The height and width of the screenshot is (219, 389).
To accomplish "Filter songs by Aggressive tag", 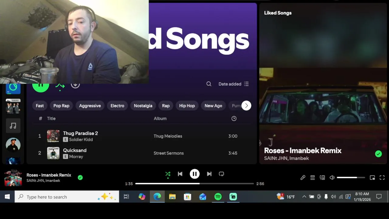I will [90, 106].
